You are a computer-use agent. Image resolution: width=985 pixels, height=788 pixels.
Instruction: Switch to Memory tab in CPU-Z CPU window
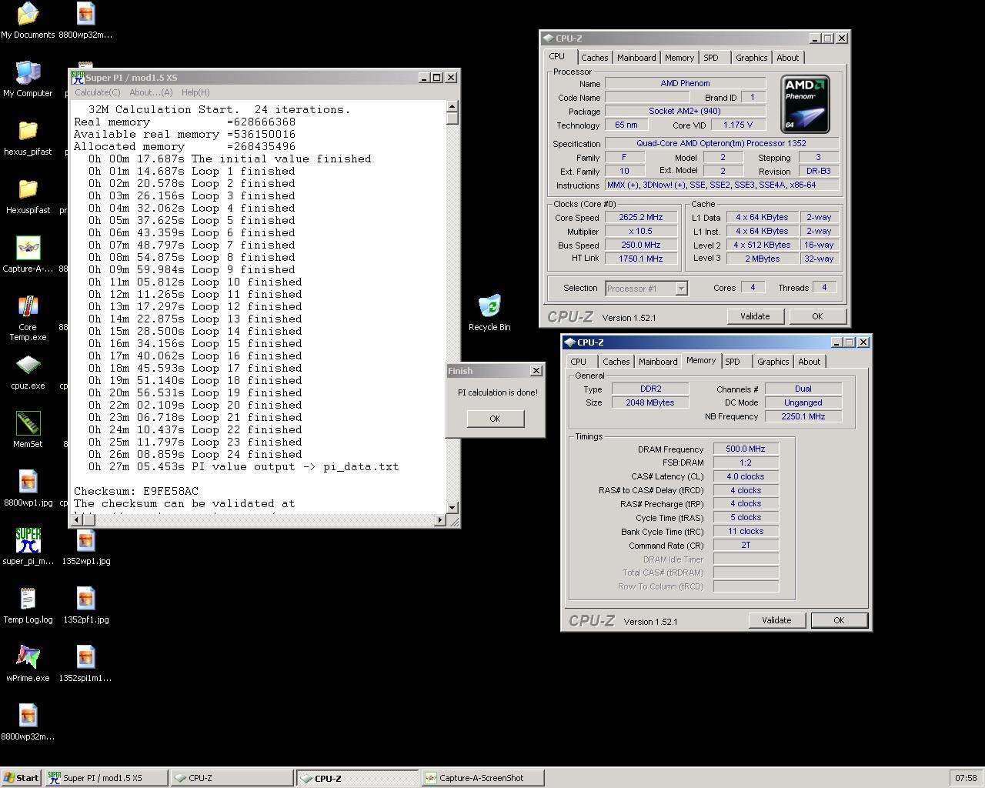click(x=679, y=58)
